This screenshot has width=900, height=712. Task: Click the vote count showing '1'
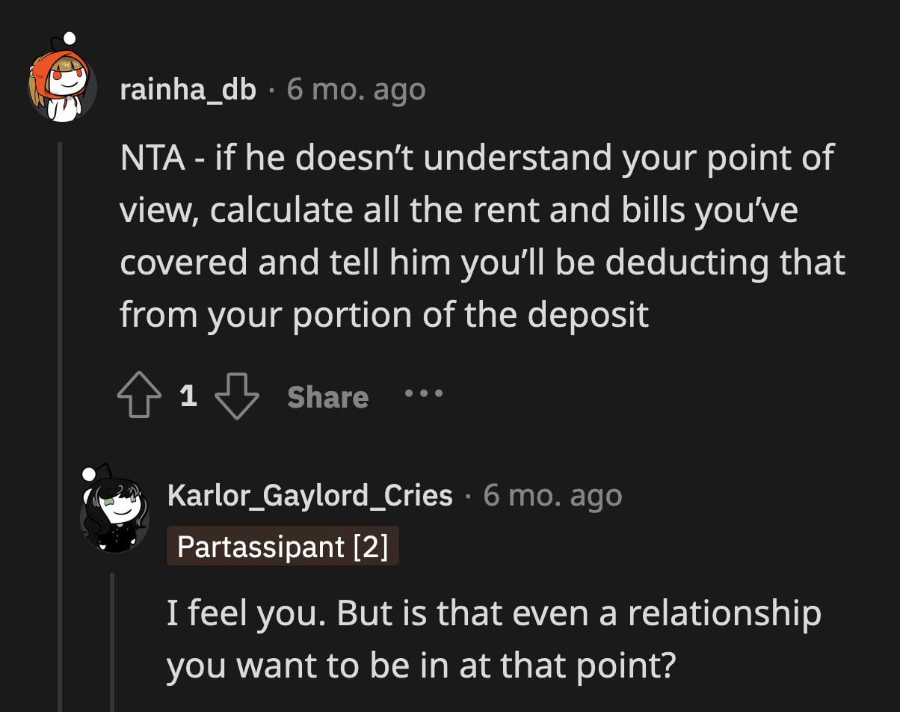[x=189, y=395]
